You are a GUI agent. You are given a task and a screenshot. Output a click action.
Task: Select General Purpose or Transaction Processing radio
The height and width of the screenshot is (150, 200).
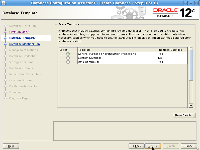68,54
